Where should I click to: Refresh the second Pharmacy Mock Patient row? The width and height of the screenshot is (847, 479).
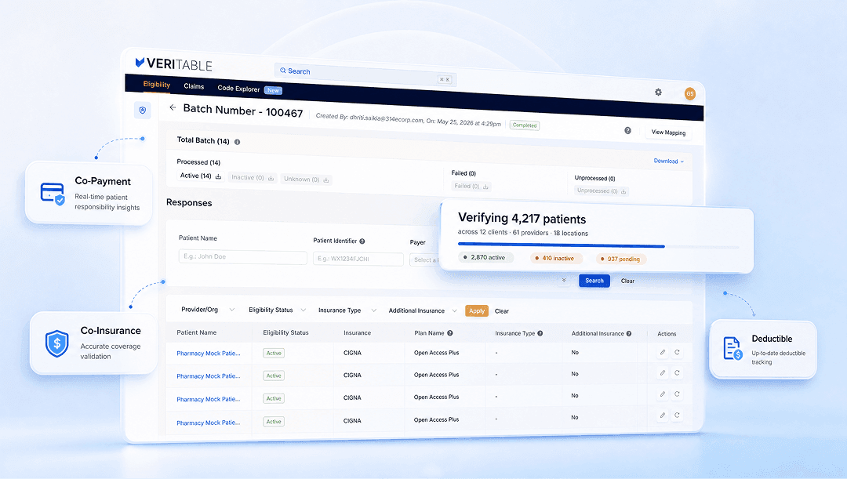[677, 372]
